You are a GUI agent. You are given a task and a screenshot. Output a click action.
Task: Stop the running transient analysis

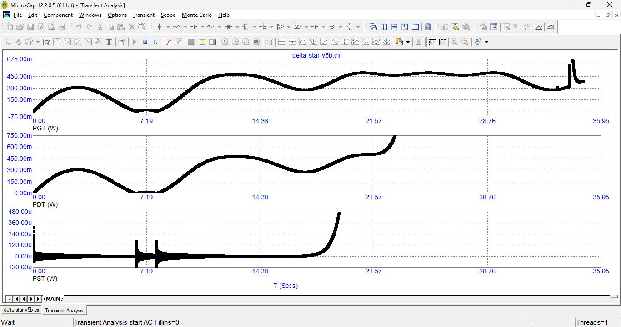(x=145, y=42)
